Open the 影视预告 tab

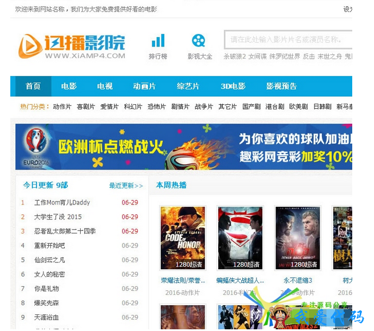[281, 86]
